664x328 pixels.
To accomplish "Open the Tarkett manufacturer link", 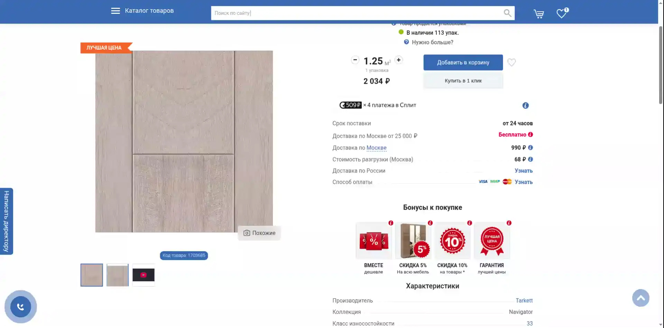I will 524,301.
